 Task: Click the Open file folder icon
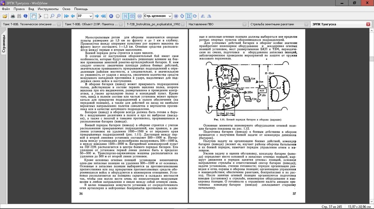click(x=5, y=16)
